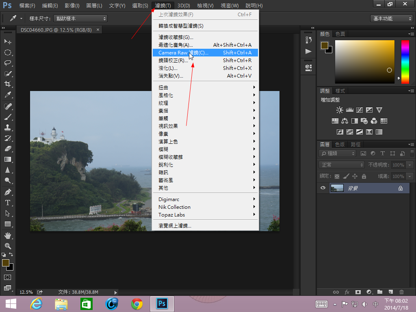416x312 pixels.
Task: Open the 不透明度 opacity dropdown arrow
Action: click(x=409, y=165)
